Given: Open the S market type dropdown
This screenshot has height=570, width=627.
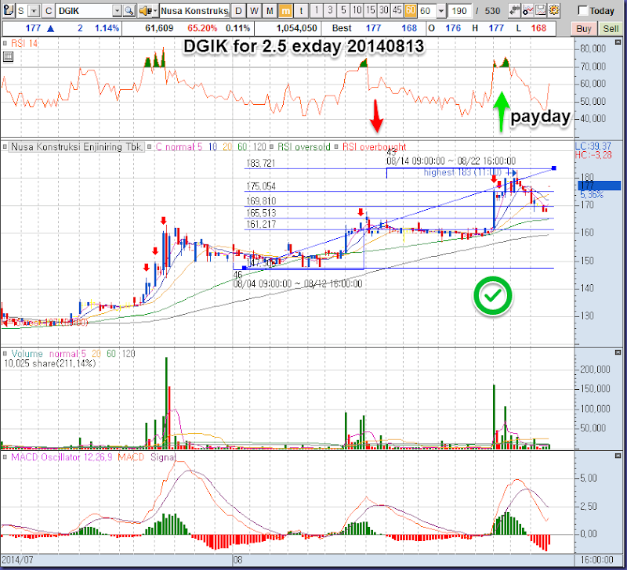Looking at the screenshot, I should pyautogui.click(x=34, y=11).
